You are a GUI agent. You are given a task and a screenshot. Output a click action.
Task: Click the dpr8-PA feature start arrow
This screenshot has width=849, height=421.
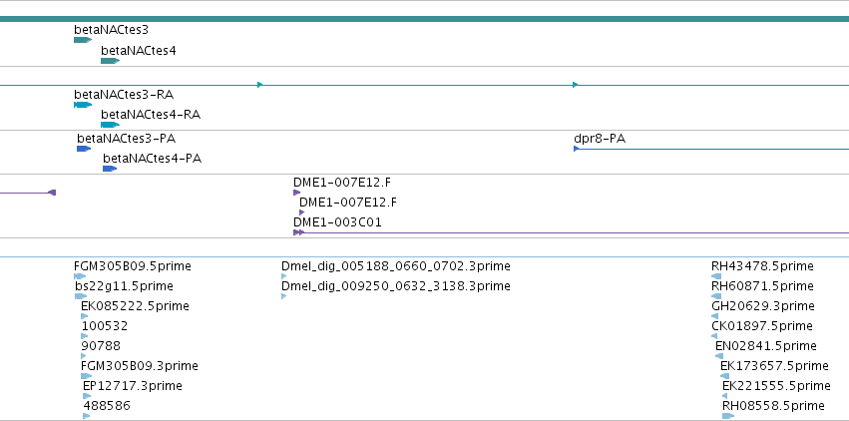tap(576, 149)
